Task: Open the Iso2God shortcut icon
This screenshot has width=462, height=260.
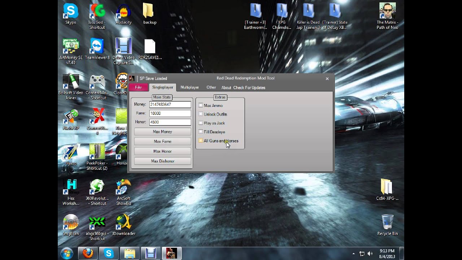Action: (97, 17)
